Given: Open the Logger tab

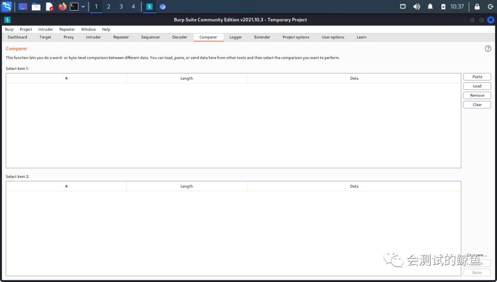Looking at the screenshot, I should [236, 37].
